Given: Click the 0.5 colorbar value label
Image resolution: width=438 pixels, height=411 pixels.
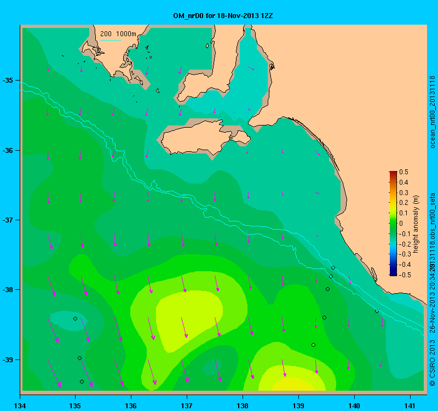Looking at the screenshot, I should 404,172.
